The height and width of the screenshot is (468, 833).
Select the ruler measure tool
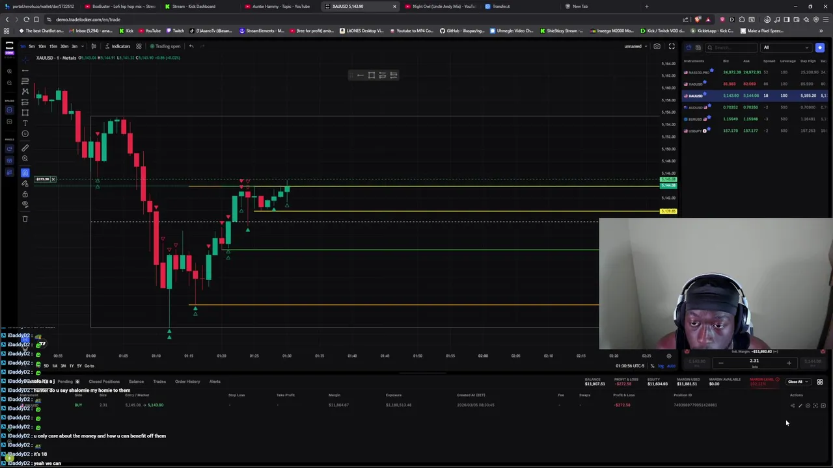pyautogui.click(x=25, y=148)
